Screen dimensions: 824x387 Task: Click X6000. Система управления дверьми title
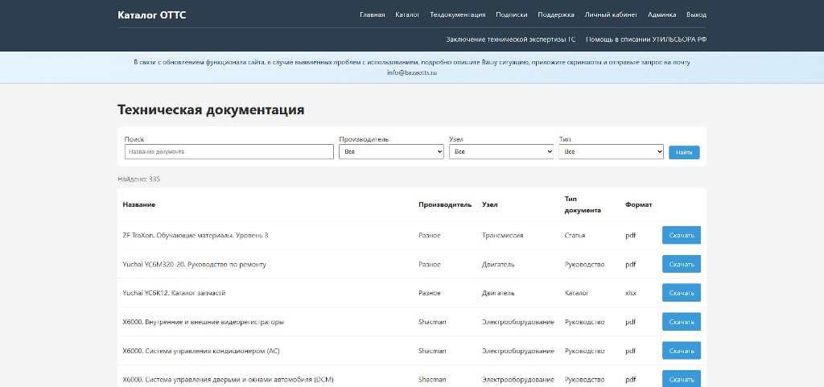coord(228,380)
